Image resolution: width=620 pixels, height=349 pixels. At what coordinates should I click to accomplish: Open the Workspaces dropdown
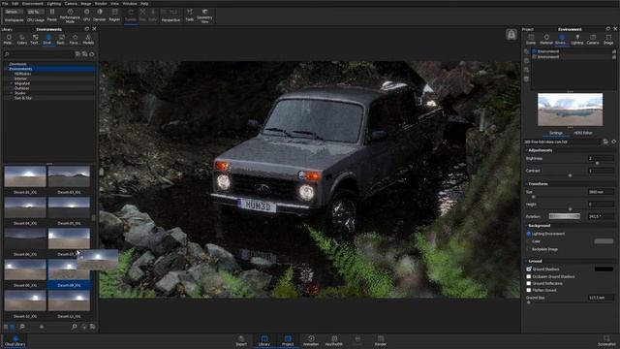point(14,13)
